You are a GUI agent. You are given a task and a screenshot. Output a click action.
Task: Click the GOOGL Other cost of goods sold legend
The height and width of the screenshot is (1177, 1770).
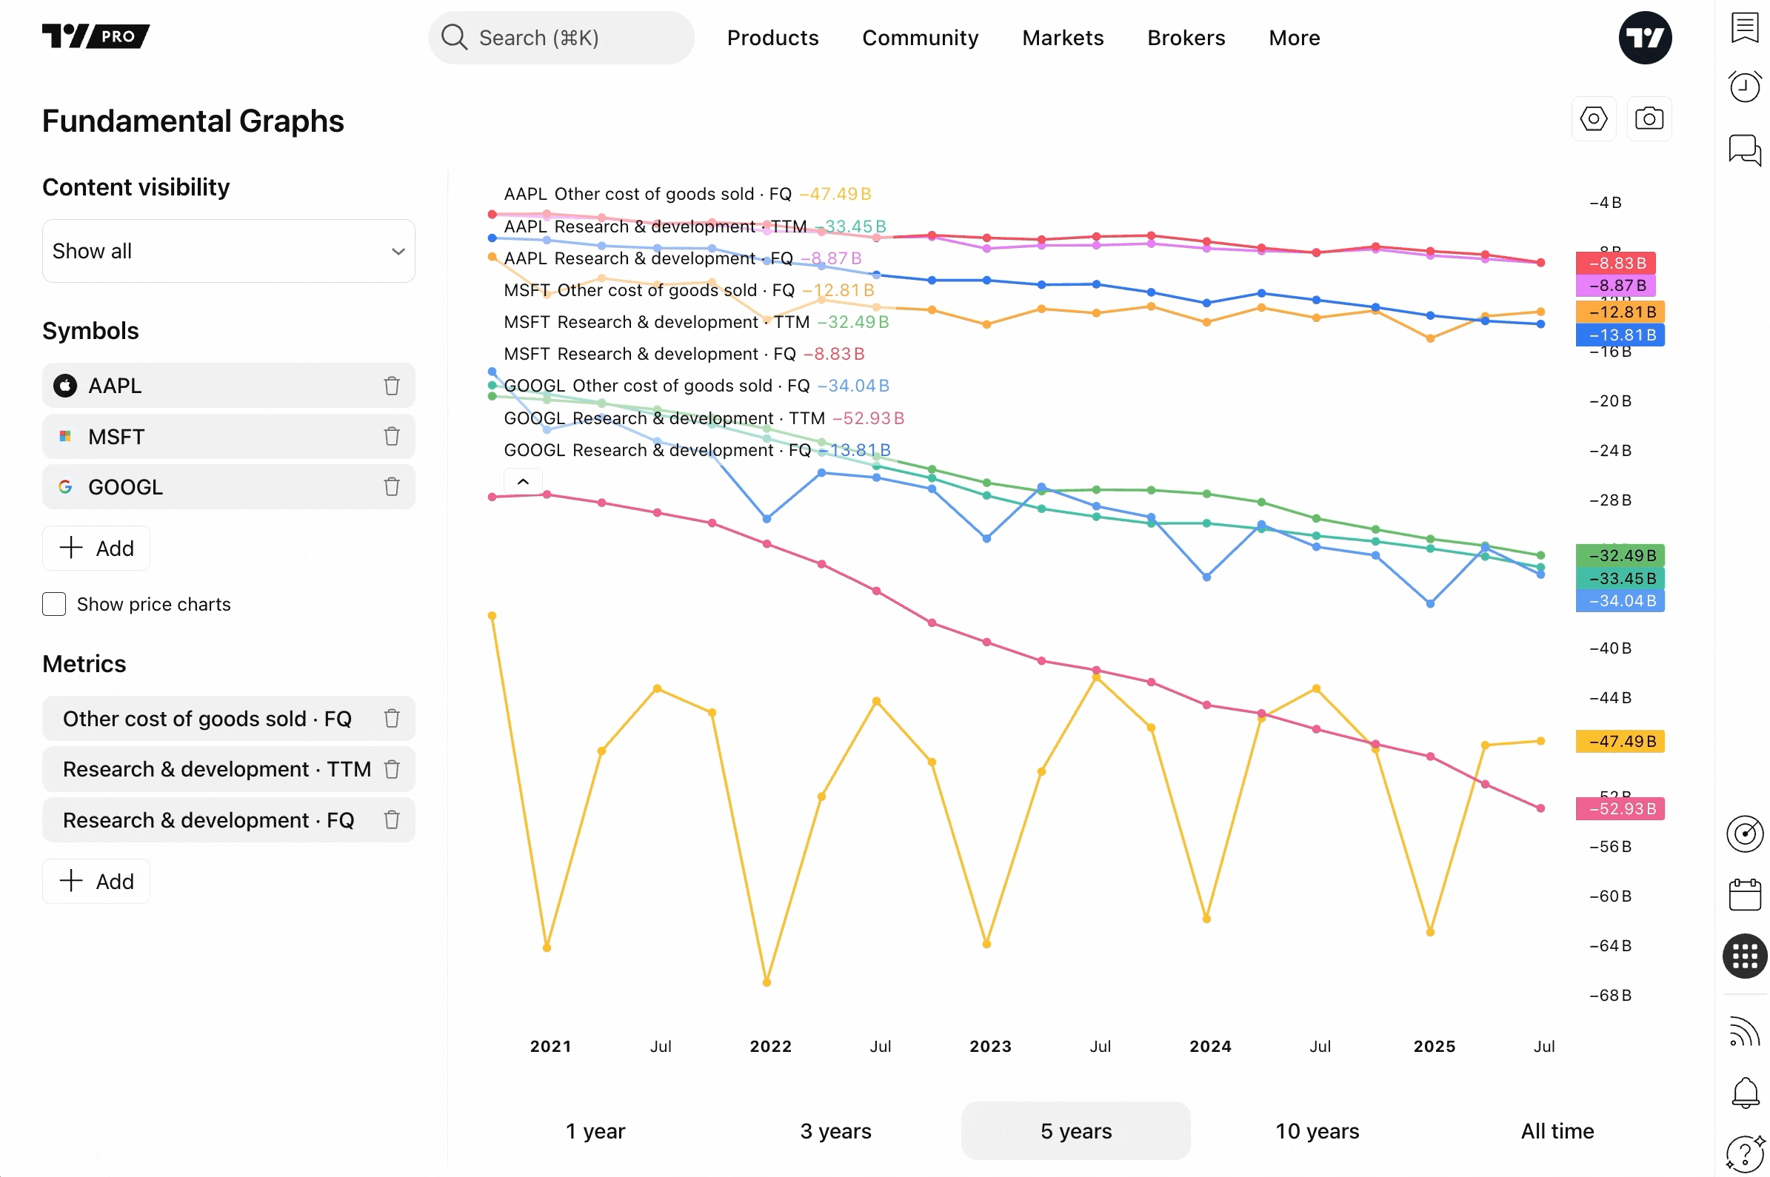point(696,386)
